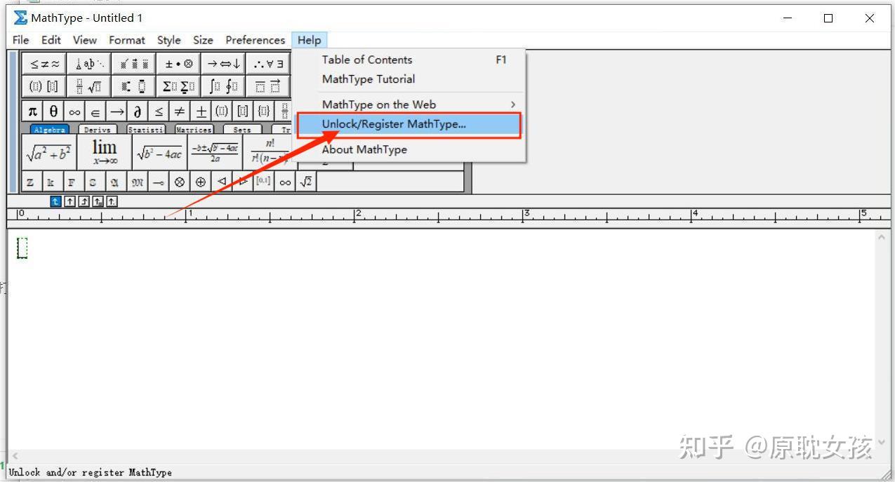Insert the quadratic formula from the Algebra bar
Viewport: 895px width, 482px height.
(213, 151)
